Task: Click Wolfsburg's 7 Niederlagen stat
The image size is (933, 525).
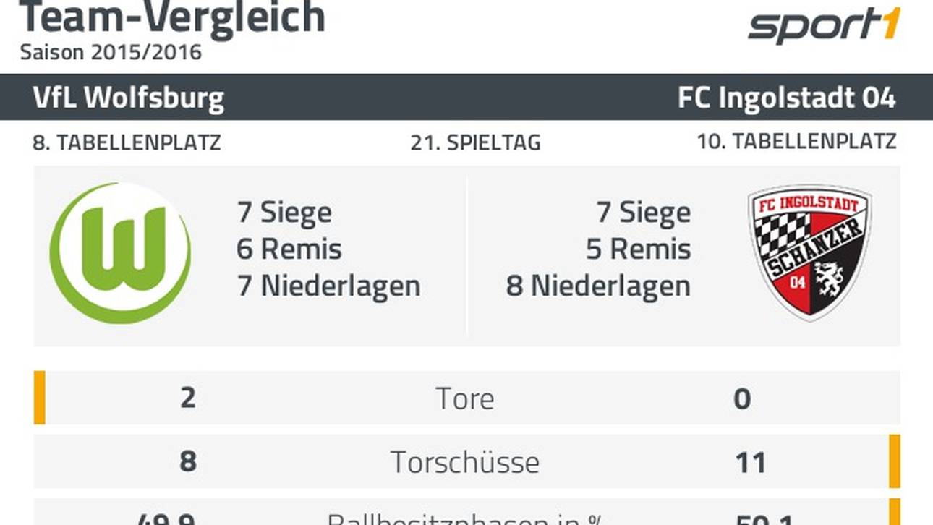Action: [328, 286]
